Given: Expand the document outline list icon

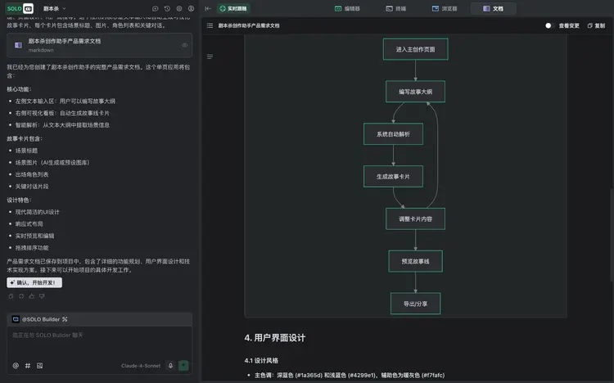Looking at the screenshot, I should click(210, 56).
